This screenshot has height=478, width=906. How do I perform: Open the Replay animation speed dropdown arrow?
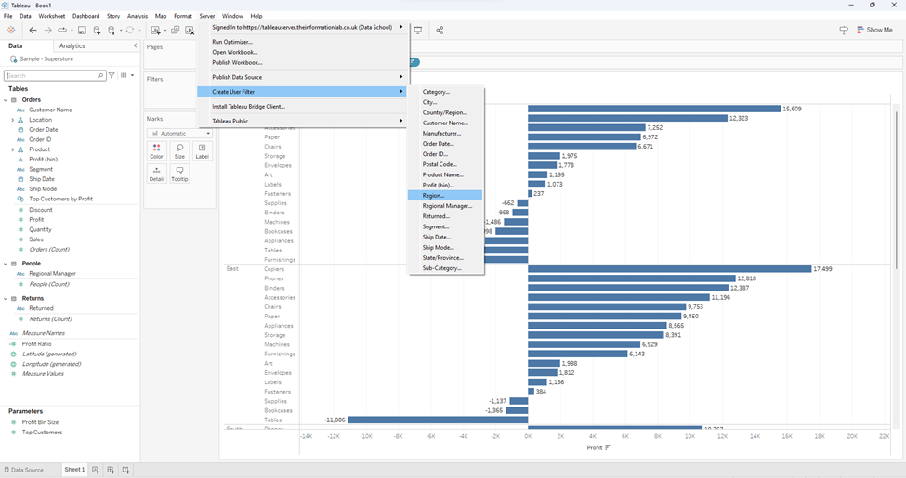(72, 31)
